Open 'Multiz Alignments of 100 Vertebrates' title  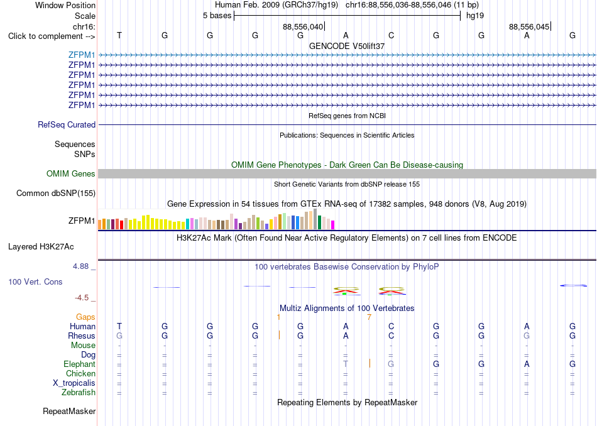tap(347, 309)
